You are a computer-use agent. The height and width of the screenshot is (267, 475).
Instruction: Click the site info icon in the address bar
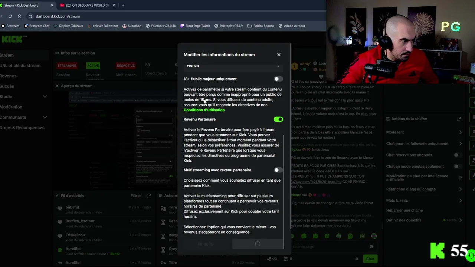tap(31, 16)
